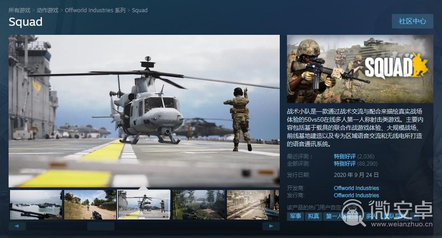Click the screenshot strip scrollbar handle
The image size is (442, 238).
tap(101, 226)
